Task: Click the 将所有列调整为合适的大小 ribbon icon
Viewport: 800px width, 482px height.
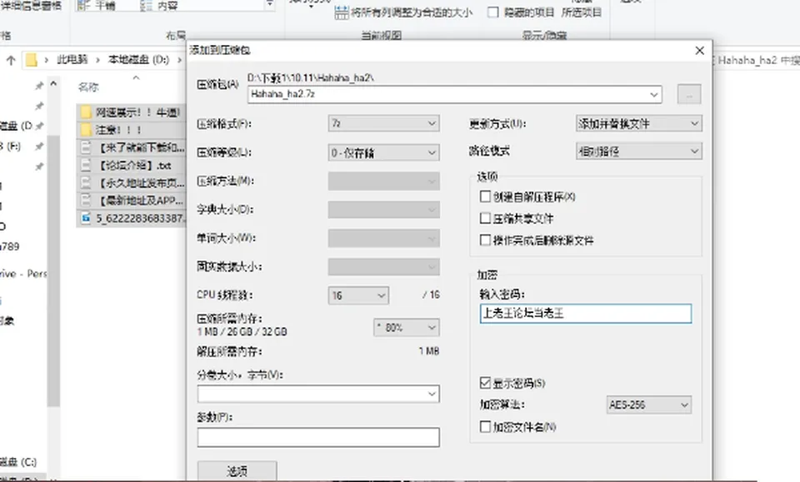Action: click(x=342, y=12)
